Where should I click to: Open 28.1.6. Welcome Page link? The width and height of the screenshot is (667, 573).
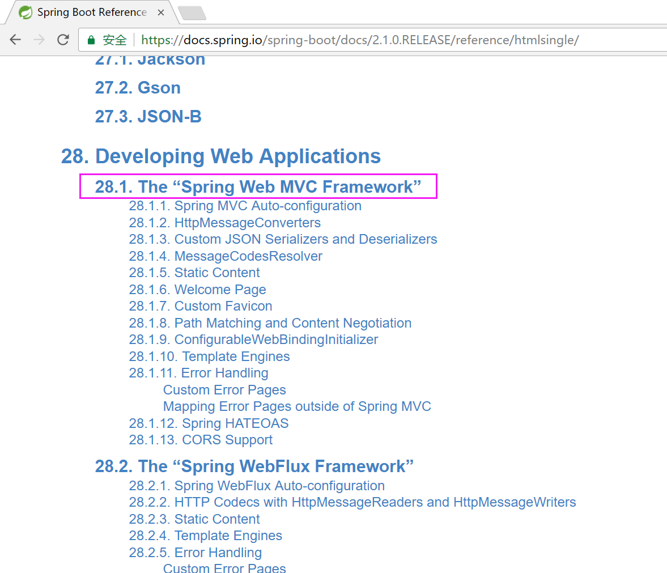coord(197,290)
